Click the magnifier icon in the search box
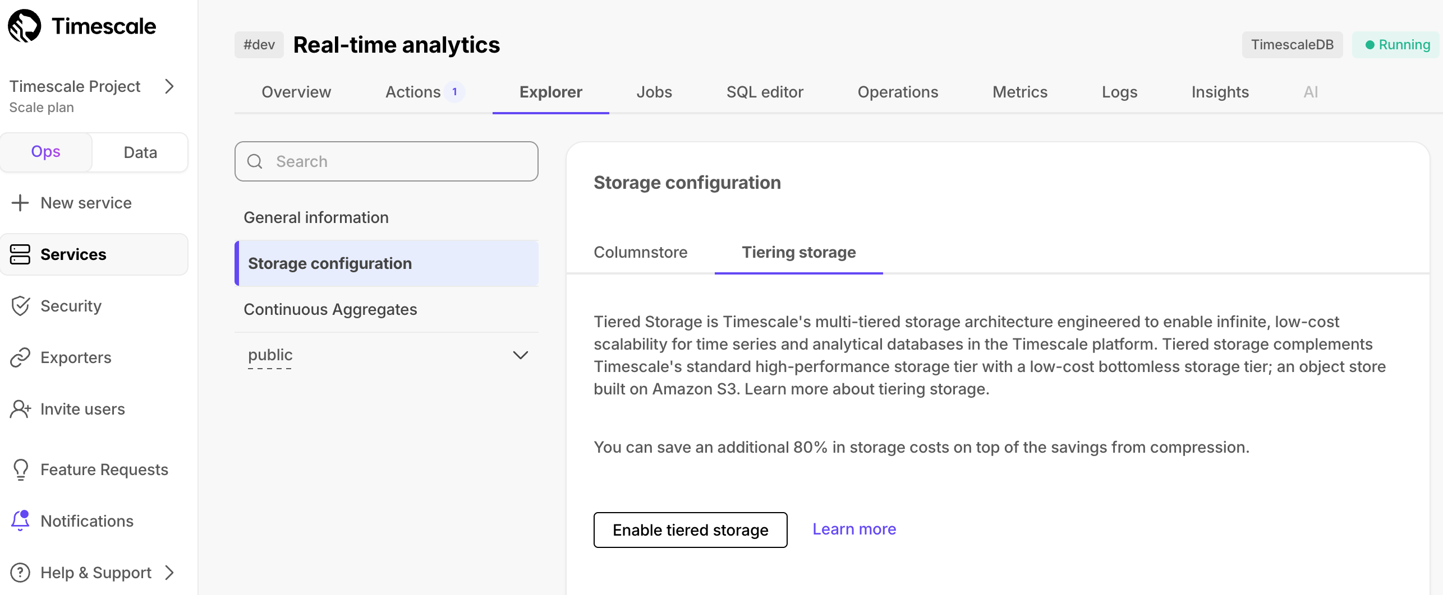1443x595 pixels. (255, 161)
